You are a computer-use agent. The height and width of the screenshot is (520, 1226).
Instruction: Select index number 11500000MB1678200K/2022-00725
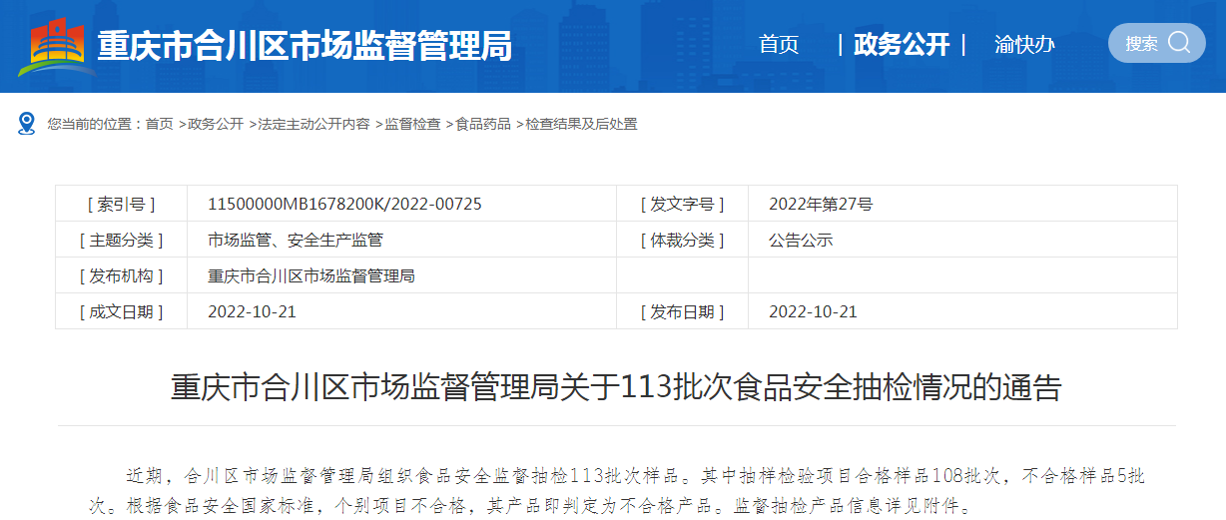click(344, 204)
